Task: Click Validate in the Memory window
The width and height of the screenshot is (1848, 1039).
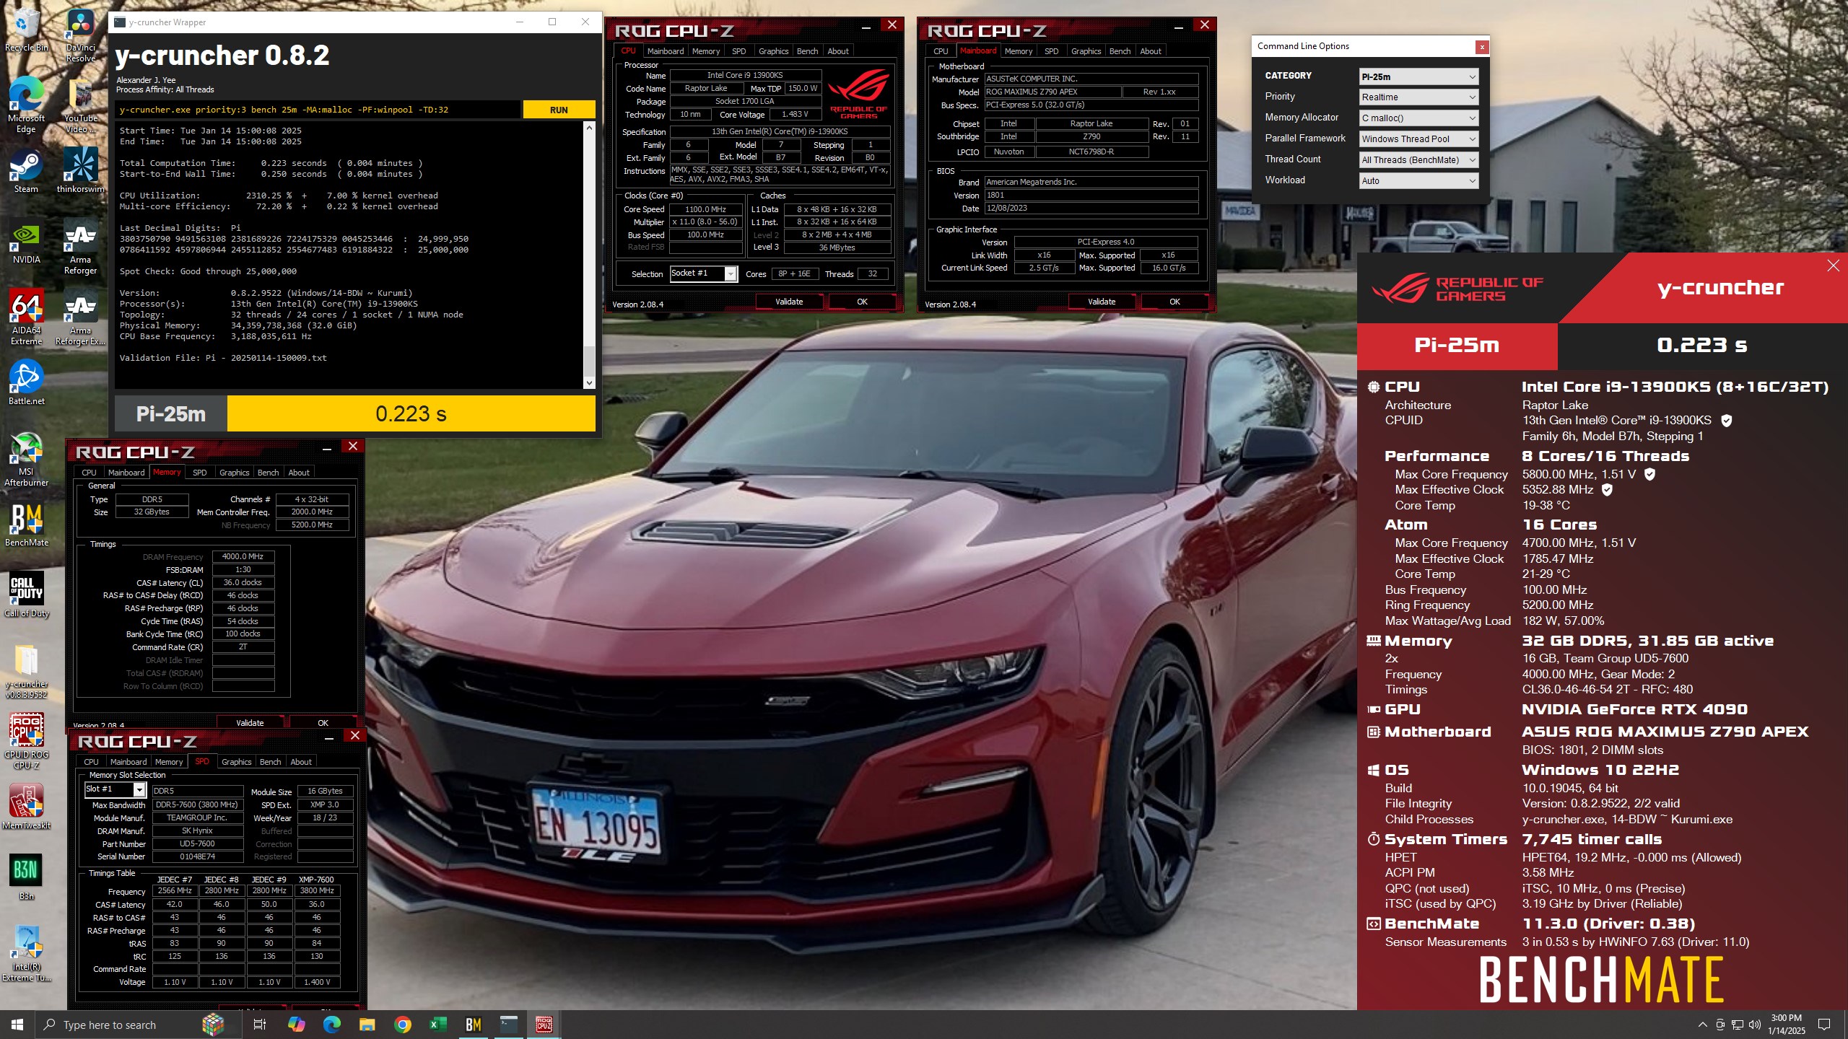Action: point(250,722)
